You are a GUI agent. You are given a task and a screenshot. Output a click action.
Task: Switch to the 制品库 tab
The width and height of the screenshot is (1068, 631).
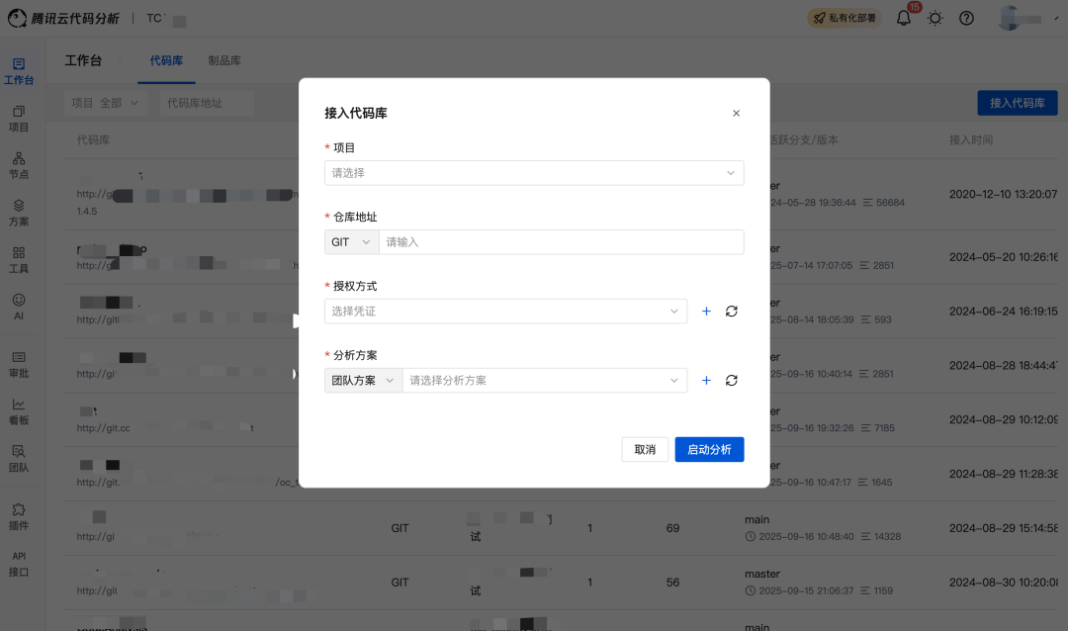tap(224, 60)
